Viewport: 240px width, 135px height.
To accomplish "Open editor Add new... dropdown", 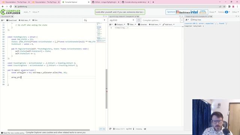I will click(x=24, y=20).
